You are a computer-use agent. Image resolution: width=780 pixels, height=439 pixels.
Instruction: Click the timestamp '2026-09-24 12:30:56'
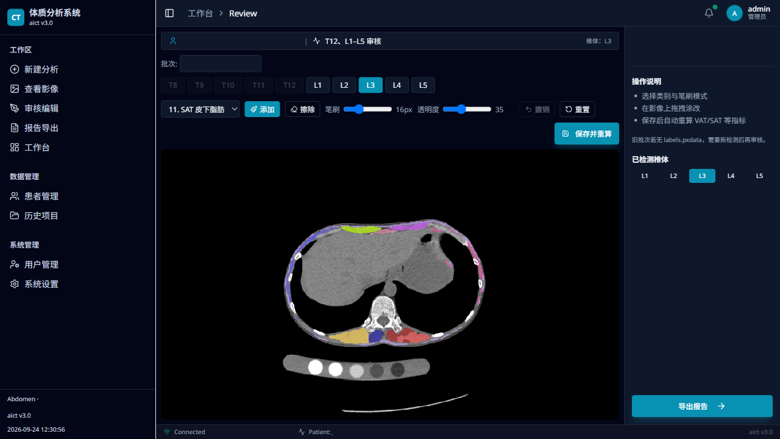(x=36, y=429)
